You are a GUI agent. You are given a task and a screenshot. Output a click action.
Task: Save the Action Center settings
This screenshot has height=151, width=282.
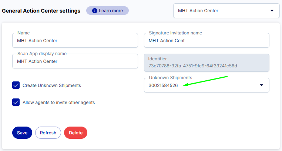coord(22,132)
